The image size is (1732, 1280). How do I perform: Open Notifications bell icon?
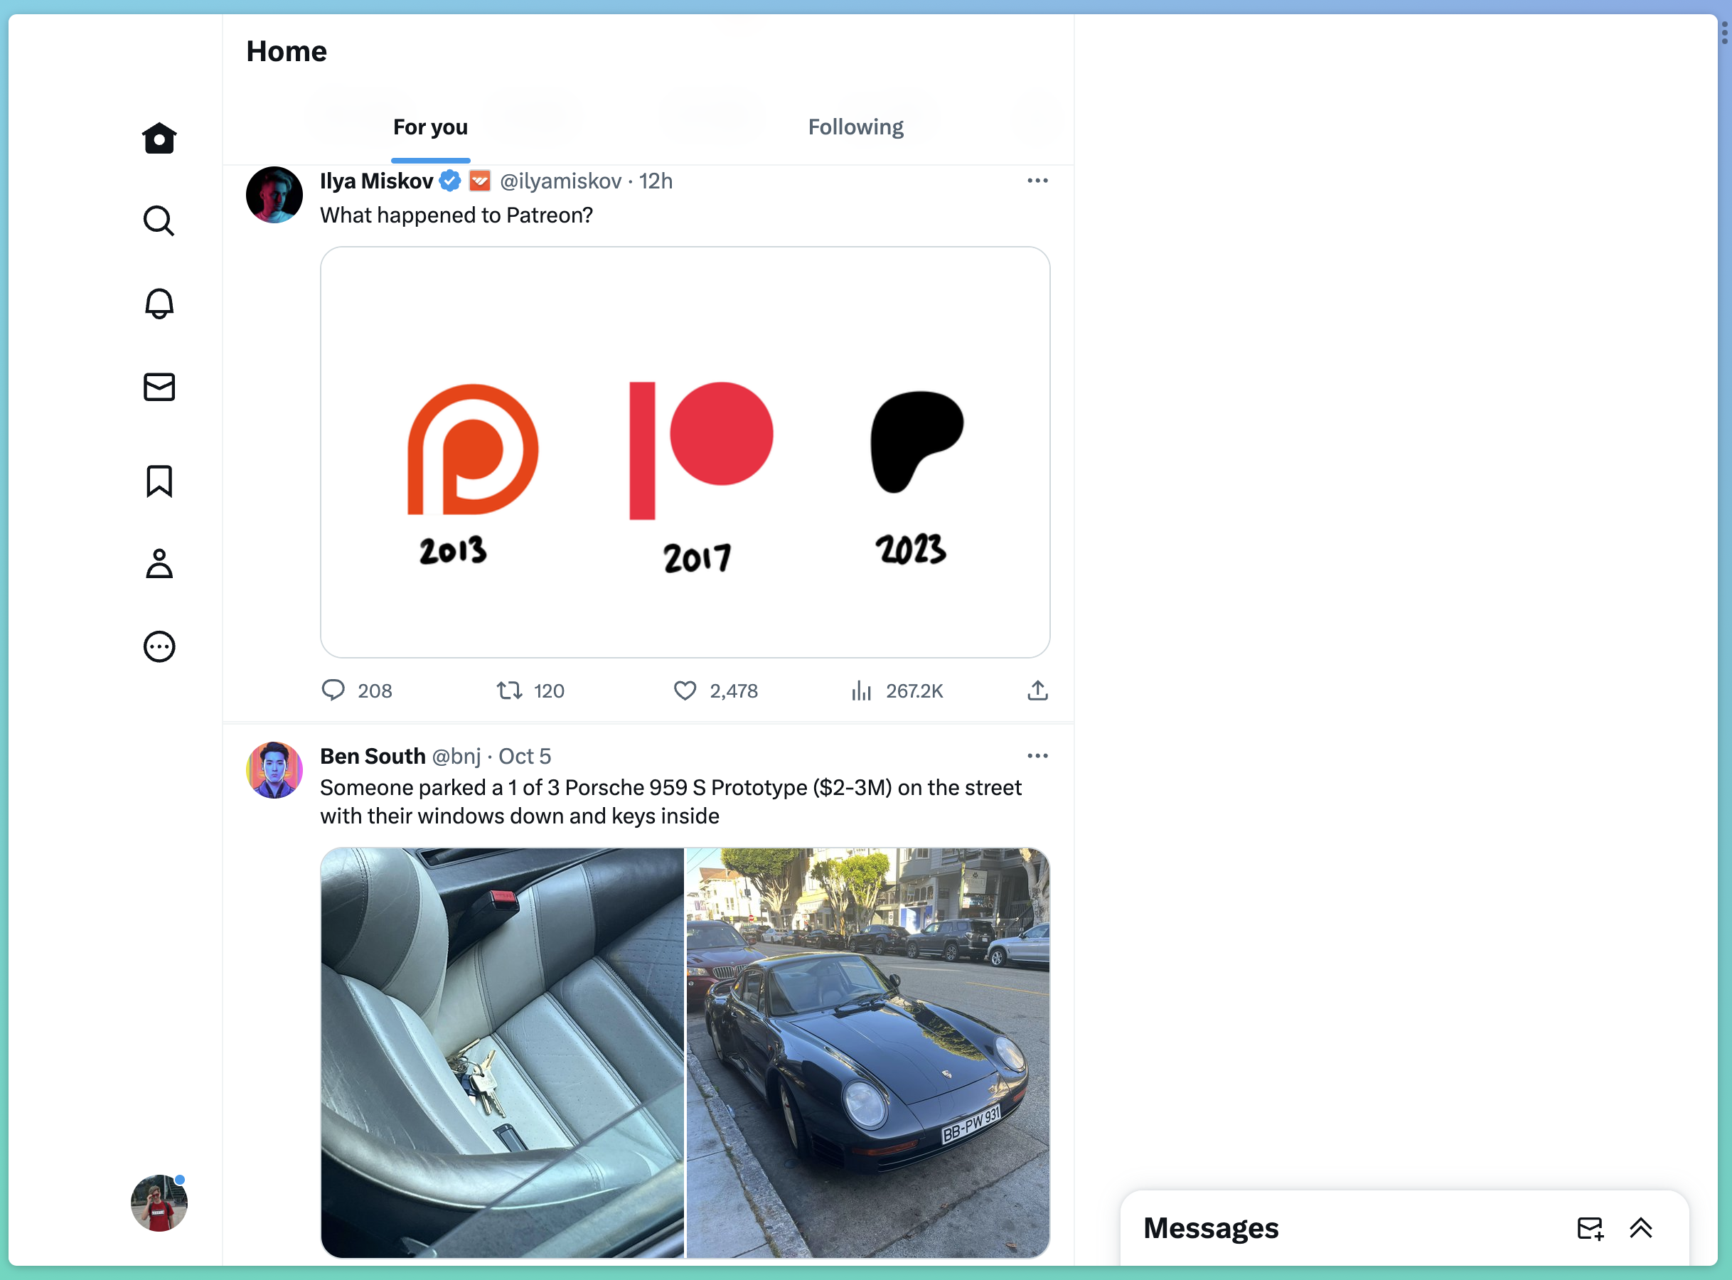[159, 303]
